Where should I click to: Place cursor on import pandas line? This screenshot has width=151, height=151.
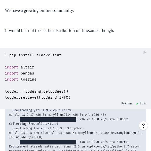click(19, 73)
